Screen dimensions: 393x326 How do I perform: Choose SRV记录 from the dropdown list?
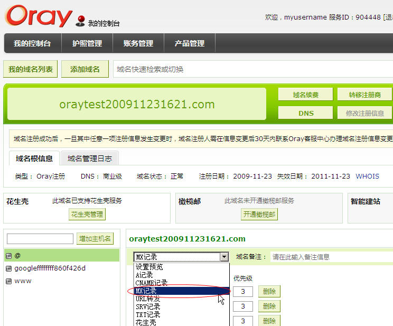[x=182, y=306]
